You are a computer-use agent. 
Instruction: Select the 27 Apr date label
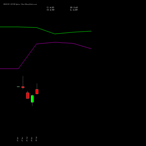22,139
